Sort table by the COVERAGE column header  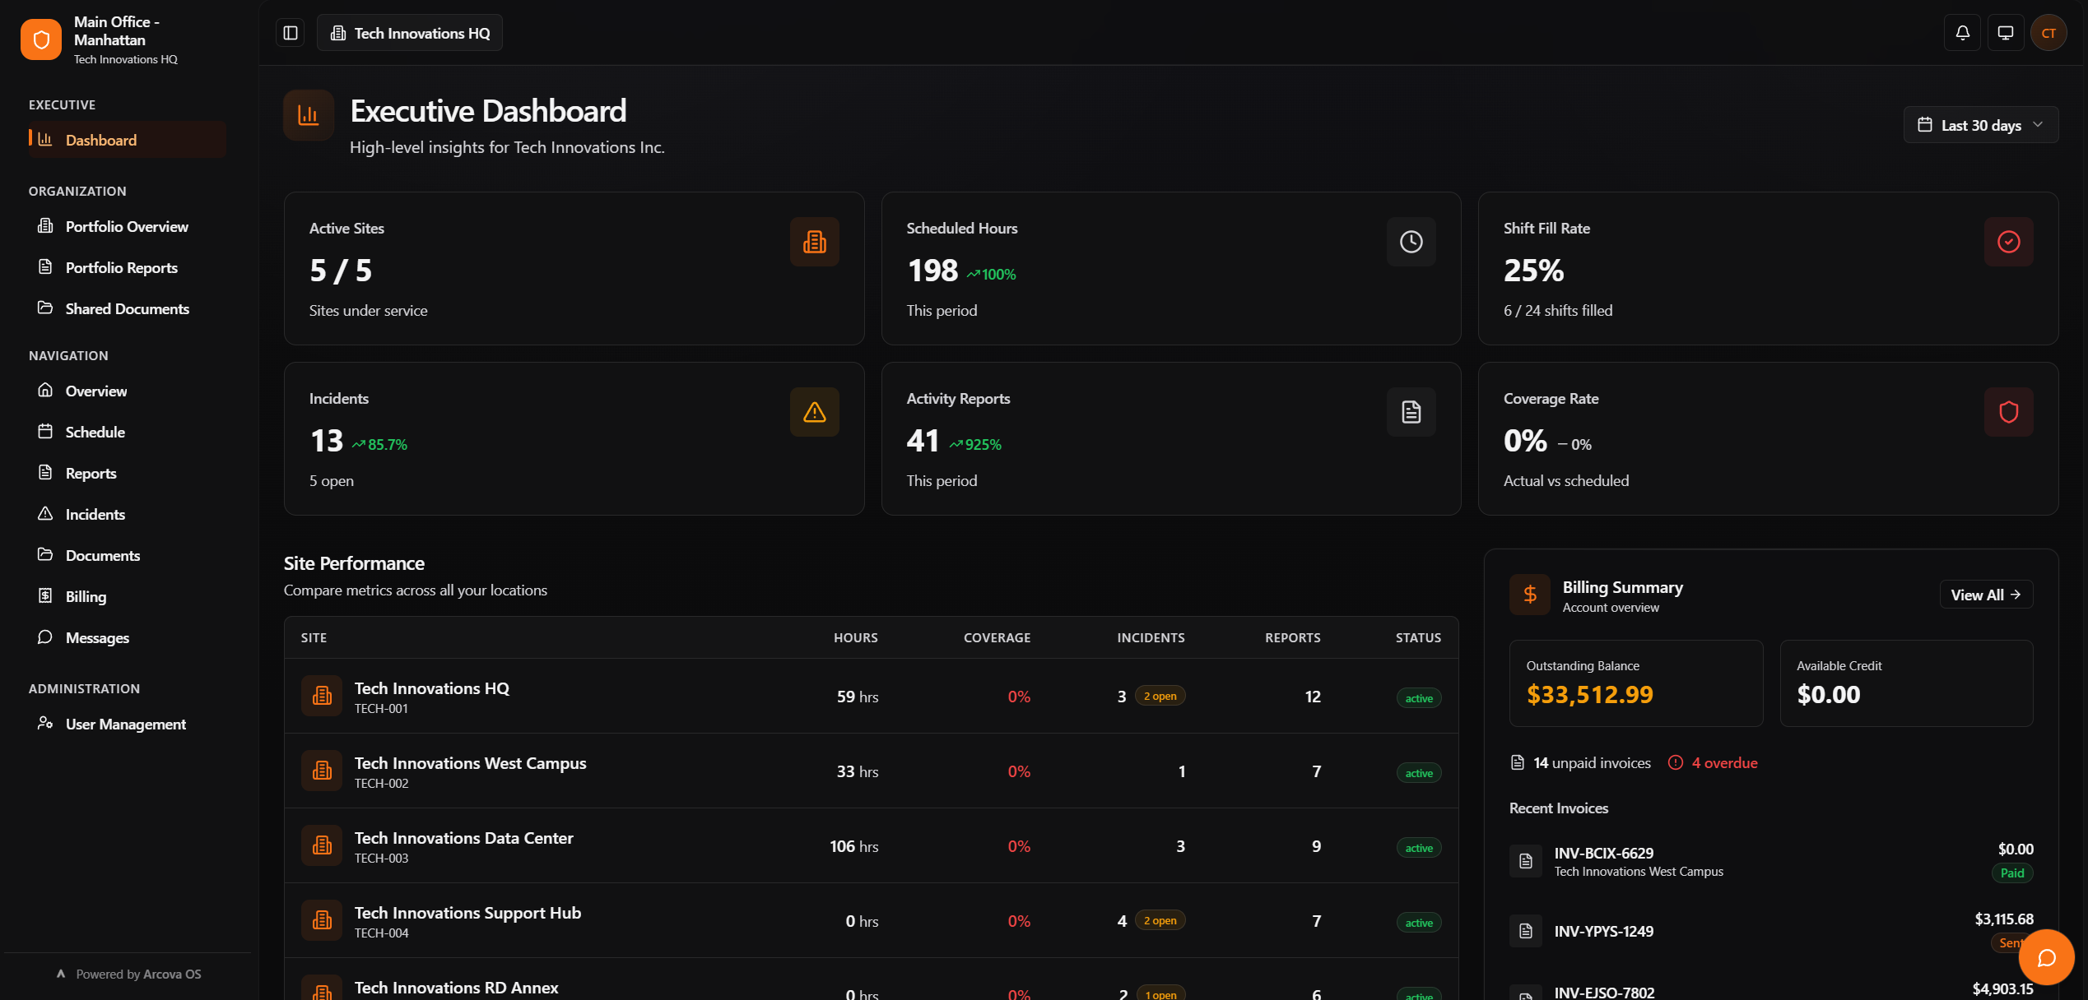997,638
